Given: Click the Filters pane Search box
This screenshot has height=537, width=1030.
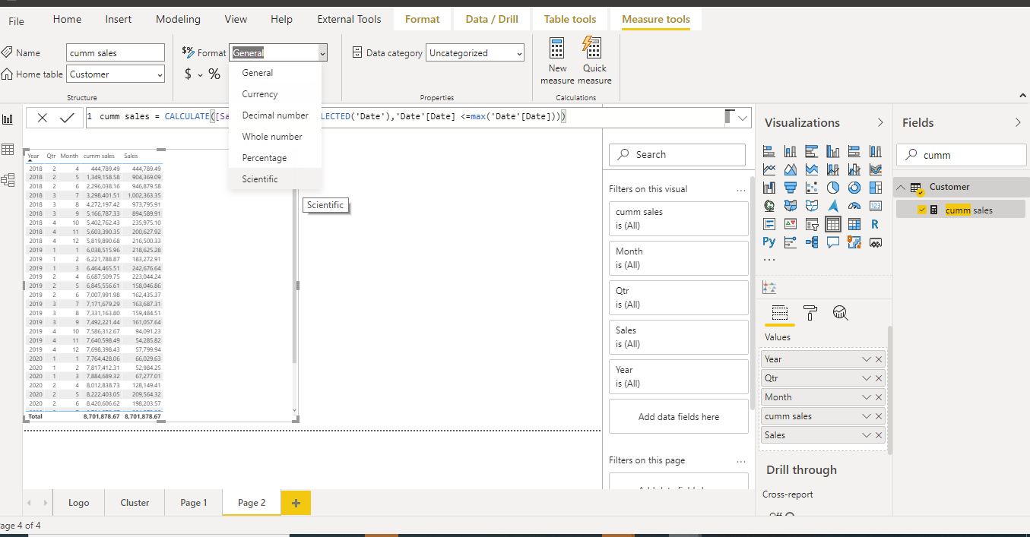Looking at the screenshot, I should click(x=677, y=154).
